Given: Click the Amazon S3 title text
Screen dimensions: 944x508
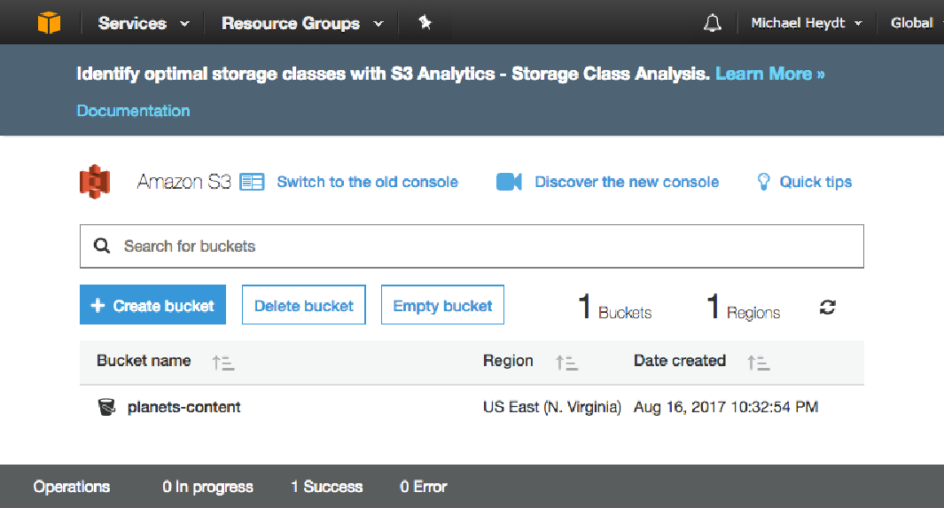Looking at the screenshot, I should (183, 182).
